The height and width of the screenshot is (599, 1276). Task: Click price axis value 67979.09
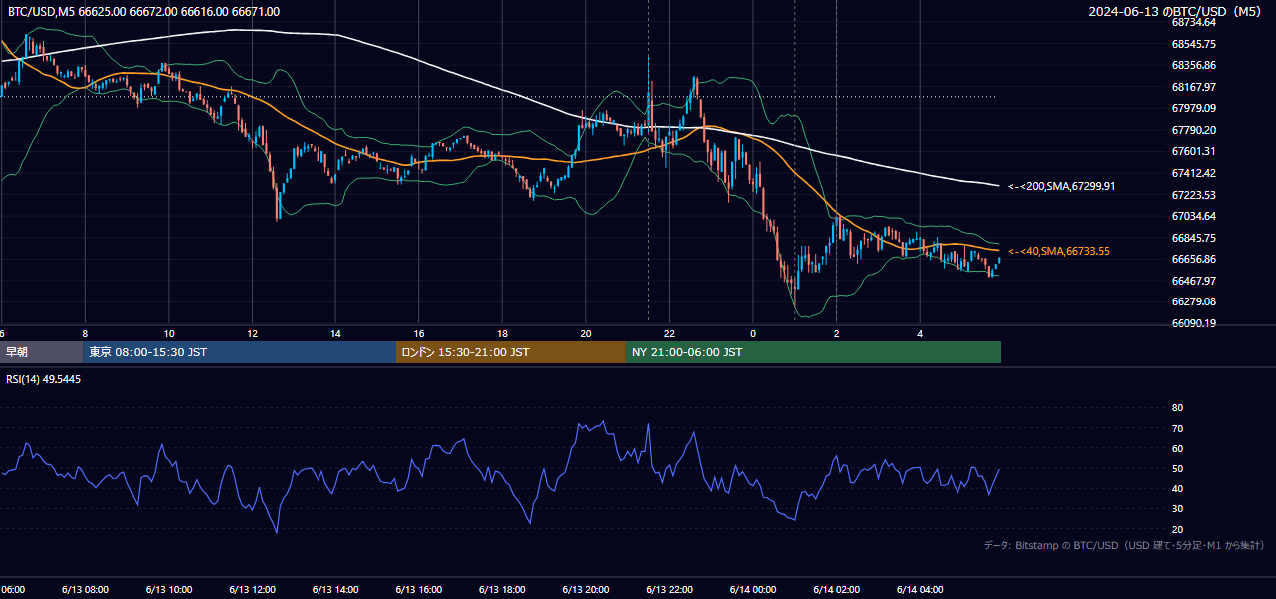(1193, 108)
